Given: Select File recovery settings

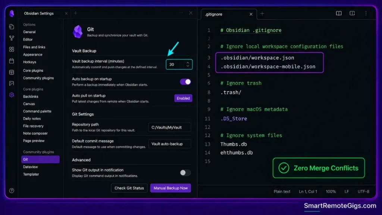Looking at the screenshot, I should pos(33,126).
